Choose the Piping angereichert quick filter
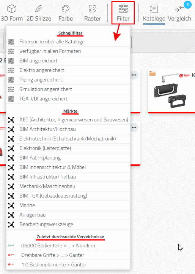Image resolution: width=195 pixels, height=274 pixels. click(68, 80)
